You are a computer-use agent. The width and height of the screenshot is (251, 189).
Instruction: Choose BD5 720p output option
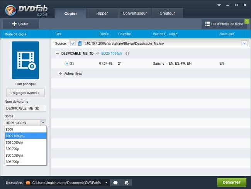click(x=25, y=162)
